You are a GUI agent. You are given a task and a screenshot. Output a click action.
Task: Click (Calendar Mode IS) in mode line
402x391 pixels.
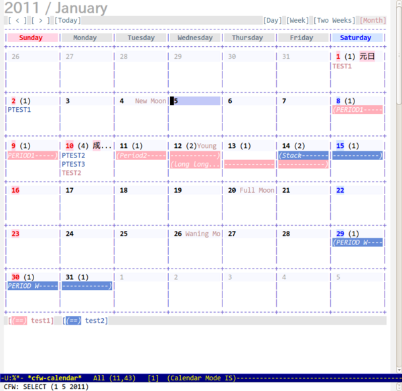tap(201, 378)
